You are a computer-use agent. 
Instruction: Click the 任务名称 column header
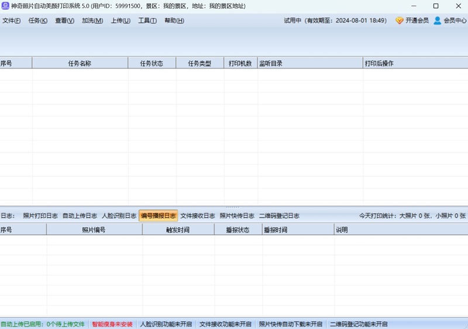tap(80, 63)
